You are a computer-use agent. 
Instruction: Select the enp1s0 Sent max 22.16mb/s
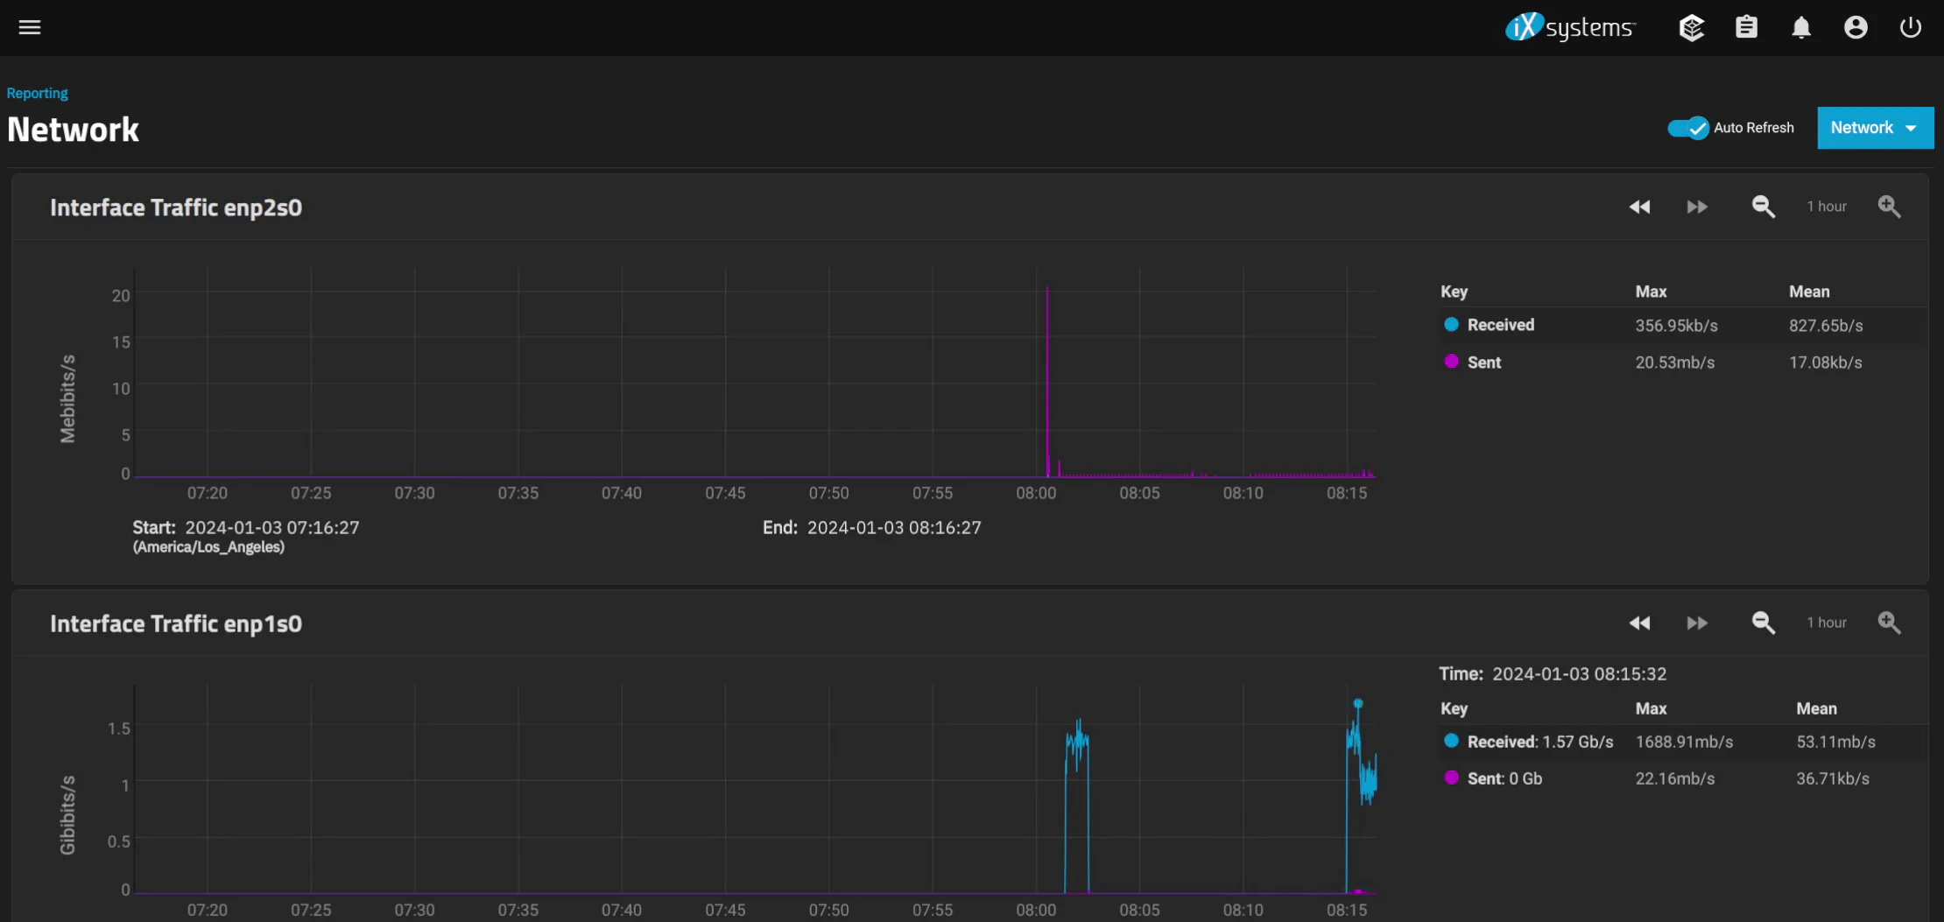1674,778
